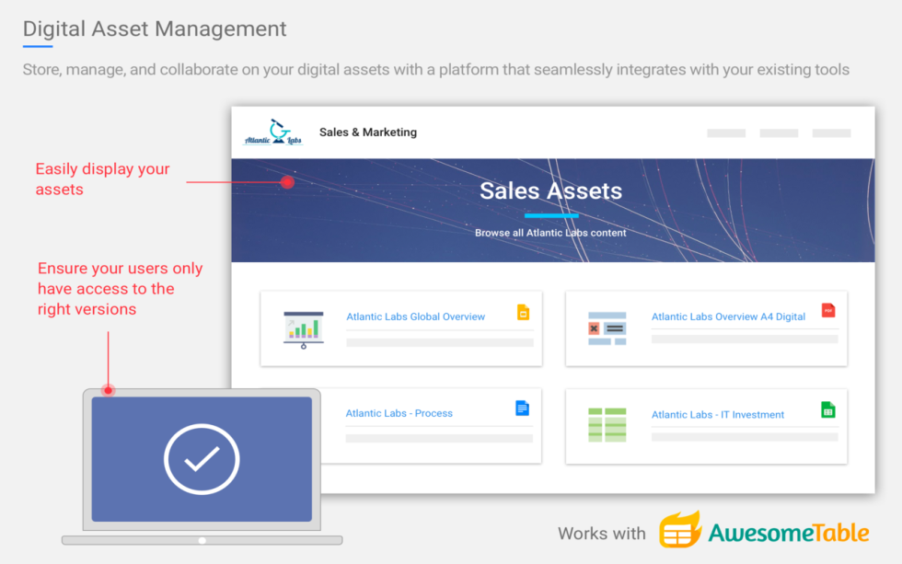
Task: Open the Atlantic Labs - Process link
Action: point(399,413)
